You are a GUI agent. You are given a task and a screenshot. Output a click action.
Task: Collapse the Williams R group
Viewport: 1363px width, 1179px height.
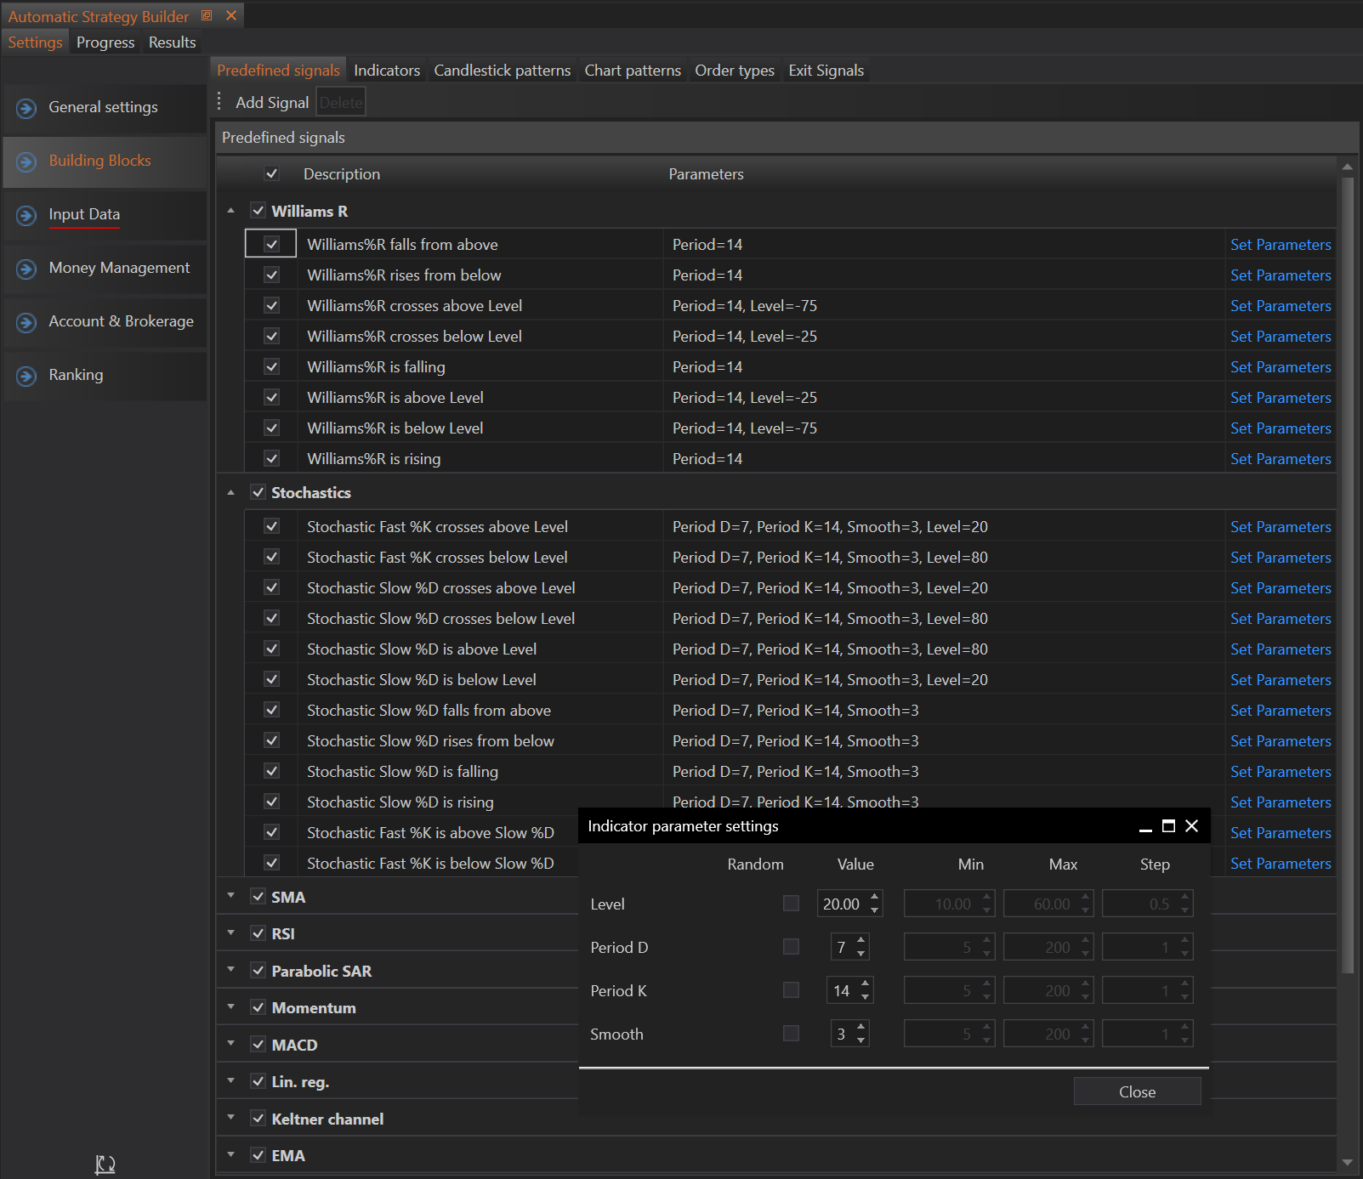pos(231,211)
